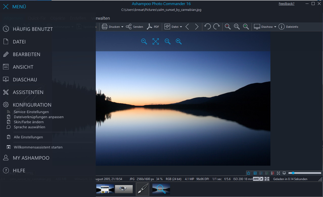The width and height of the screenshot is (323, 197).
Task: Click the Senden share icon
Action: point(129,27)
